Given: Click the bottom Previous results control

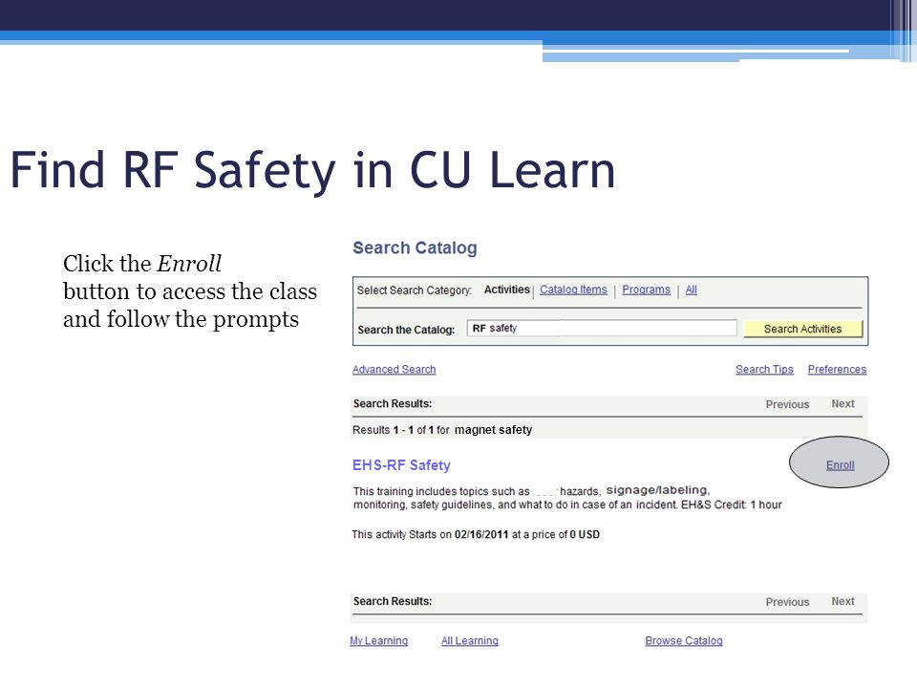Looking at the screenshot, I should click(x=787, y=602).
